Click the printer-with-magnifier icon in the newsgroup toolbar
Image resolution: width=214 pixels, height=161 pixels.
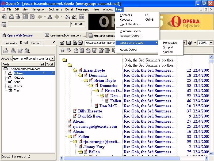point(81,43)
